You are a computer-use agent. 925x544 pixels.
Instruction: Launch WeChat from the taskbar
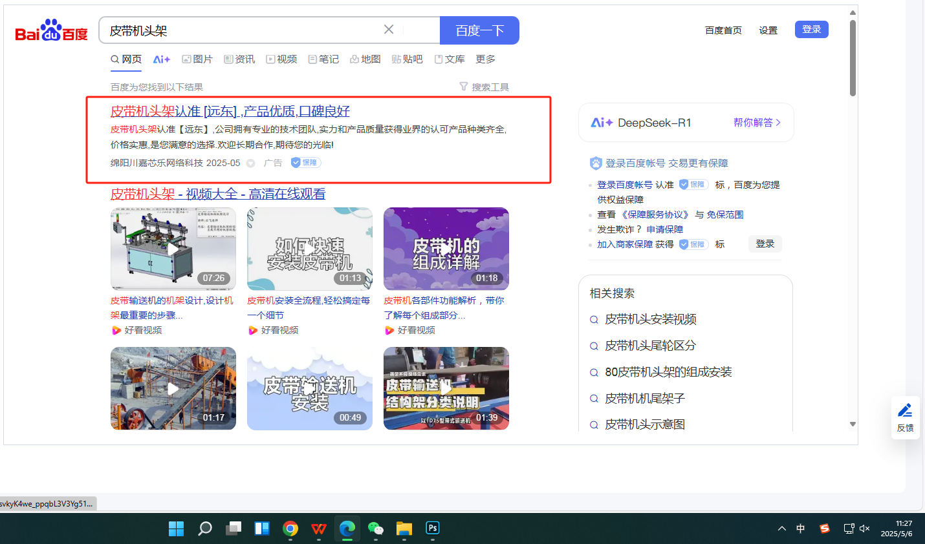pyautogui.click(x=376, y=528)
